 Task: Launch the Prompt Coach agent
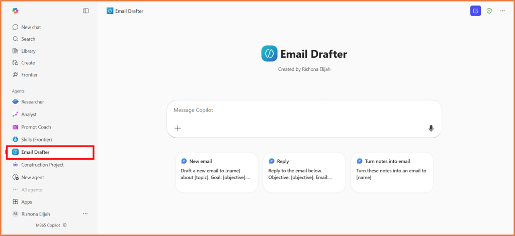[36, 127]
